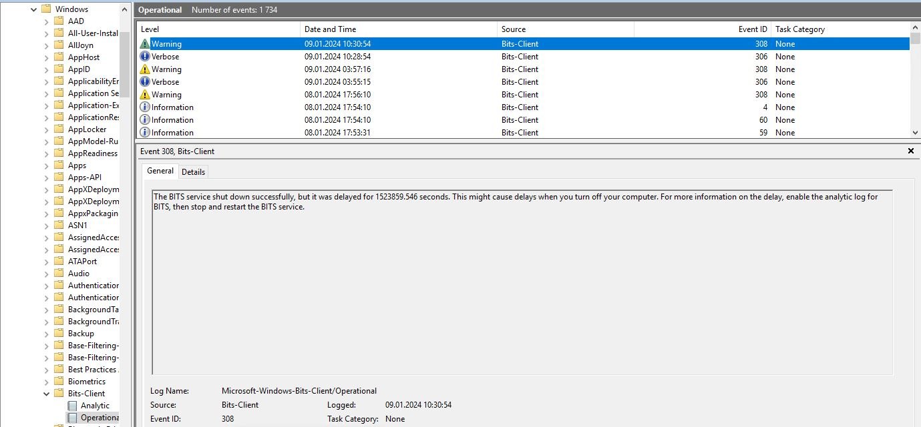Screen dimensions: 921x427
Task: Click warning icon of 08.01.2024 17:56:10 event
Action: tap(145, 95)
